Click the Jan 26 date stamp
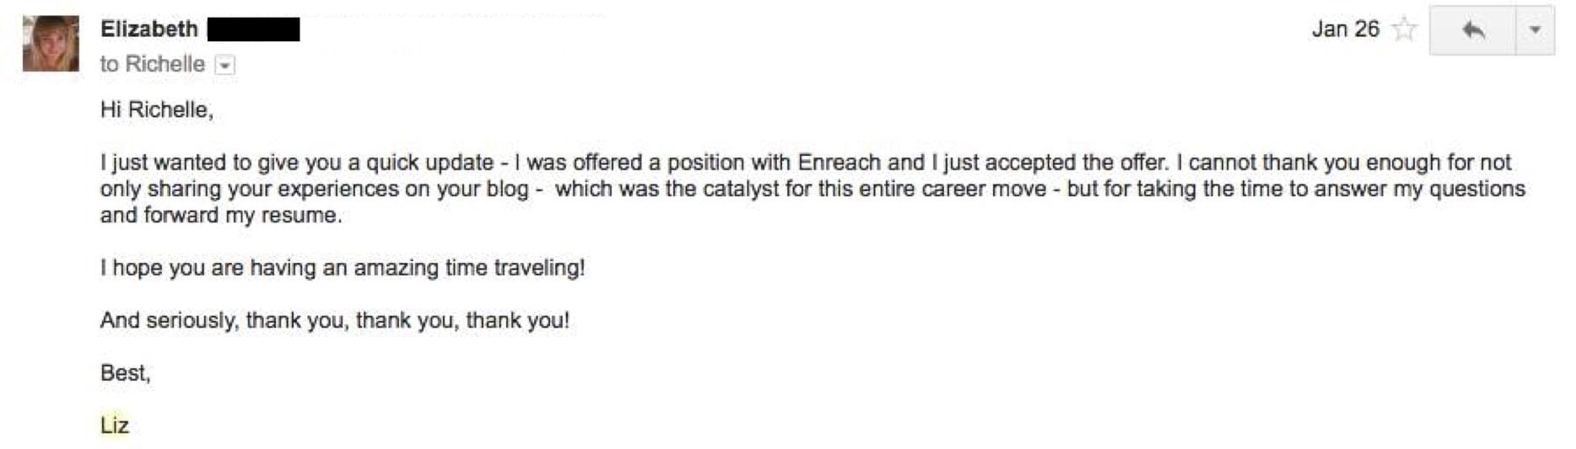 pyautogui.click(x=1345, y=29)
